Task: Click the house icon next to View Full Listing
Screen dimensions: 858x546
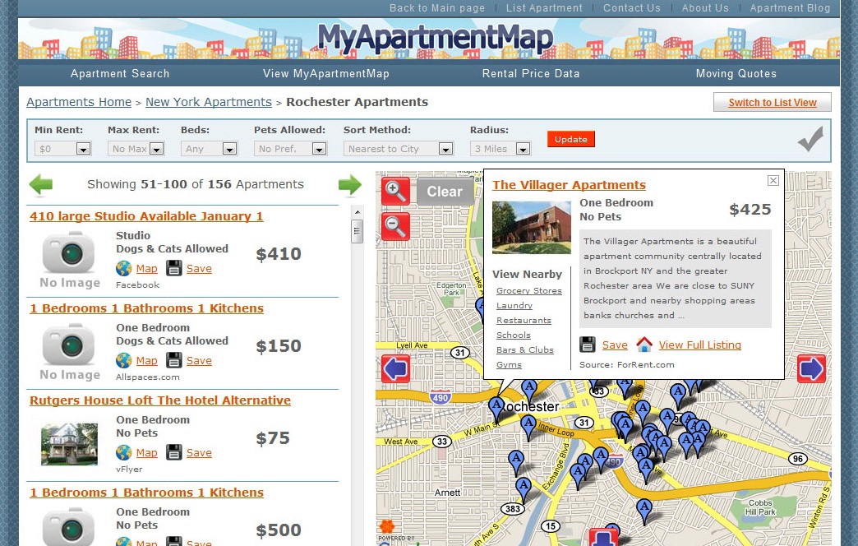Action: (644, 345)
